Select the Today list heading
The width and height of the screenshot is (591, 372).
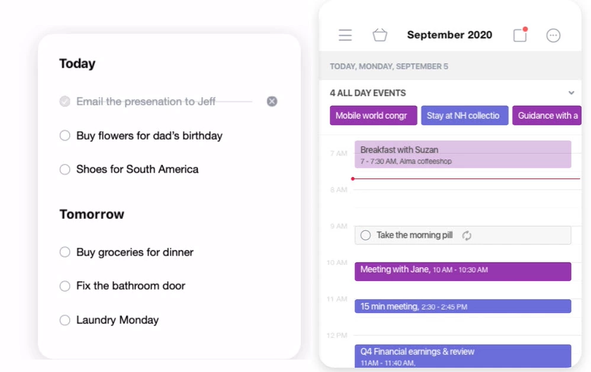[x=77, y=63]
